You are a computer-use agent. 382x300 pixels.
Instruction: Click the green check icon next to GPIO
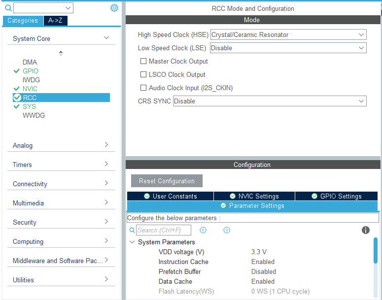click(x=16, y=71)
